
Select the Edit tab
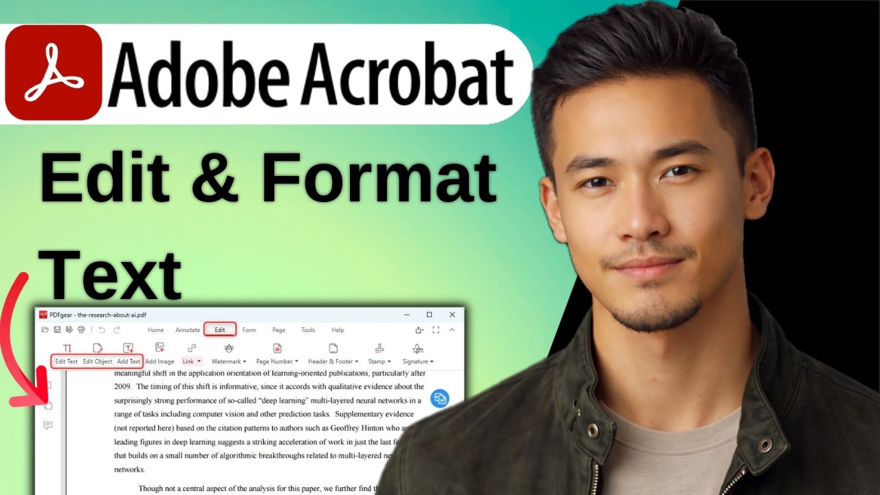coord(220,330)
